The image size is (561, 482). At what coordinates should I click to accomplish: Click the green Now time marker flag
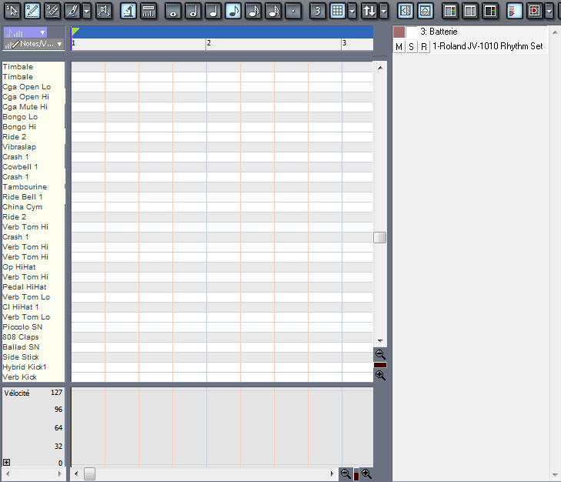click(x=75, y=32)
